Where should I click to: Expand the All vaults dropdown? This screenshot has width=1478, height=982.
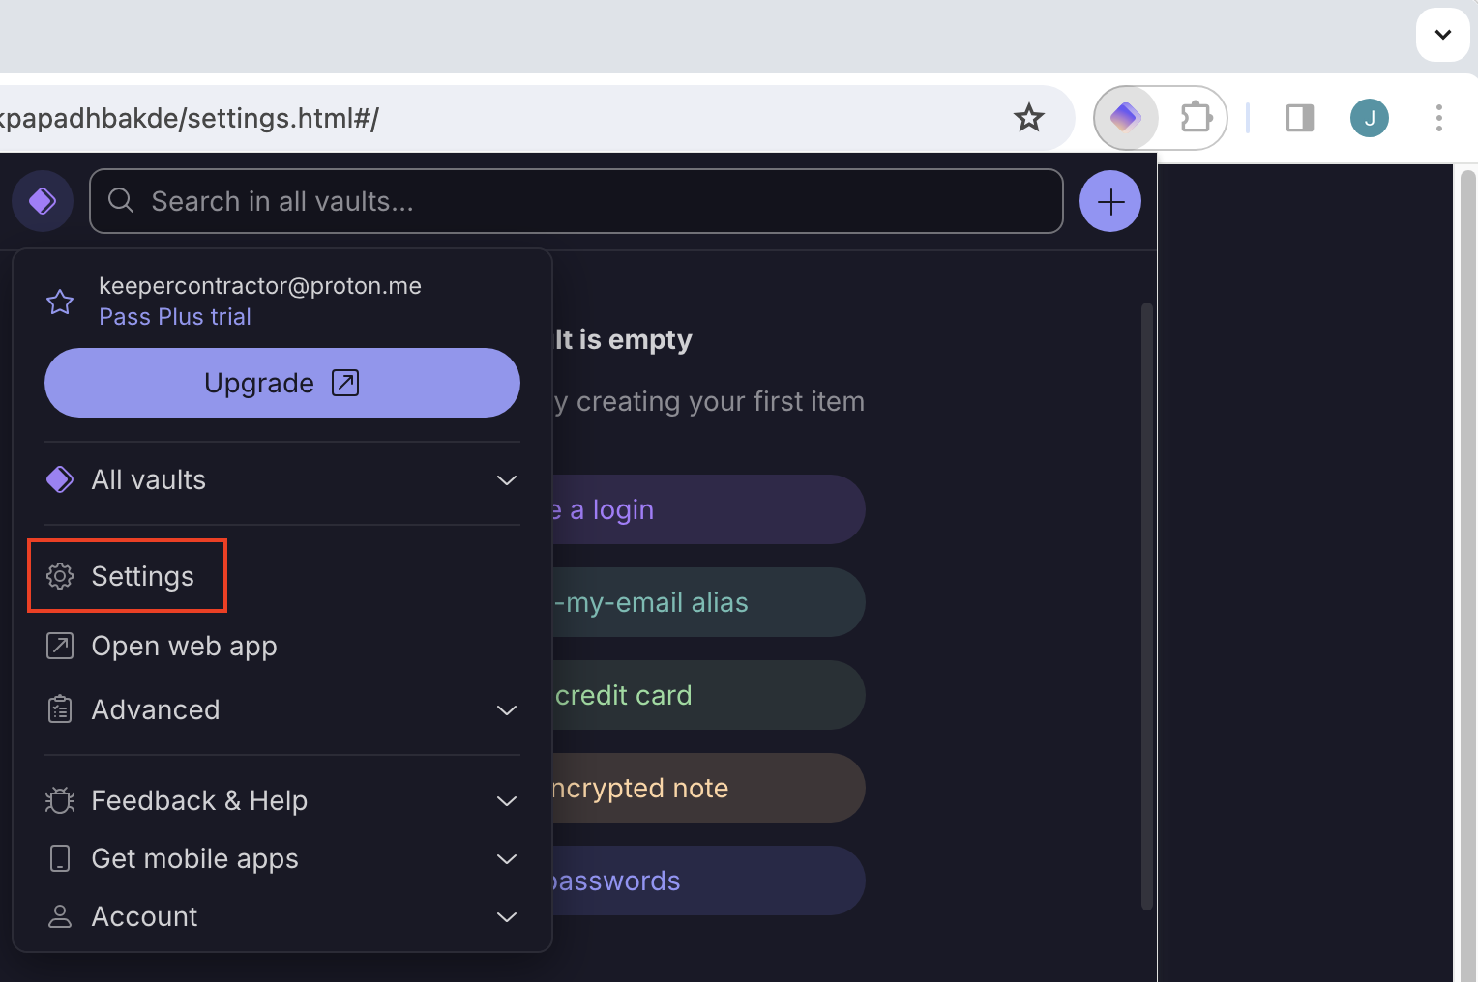click(x=282, y=479)
